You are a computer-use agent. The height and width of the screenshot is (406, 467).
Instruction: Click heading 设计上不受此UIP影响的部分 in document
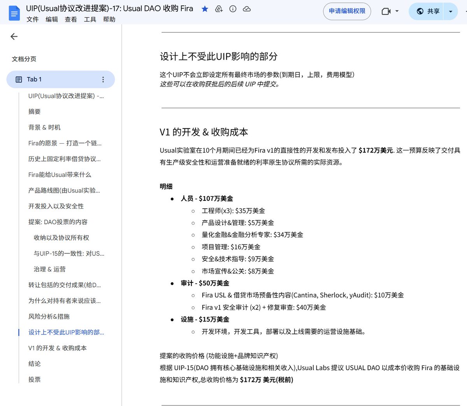point(219,56)
